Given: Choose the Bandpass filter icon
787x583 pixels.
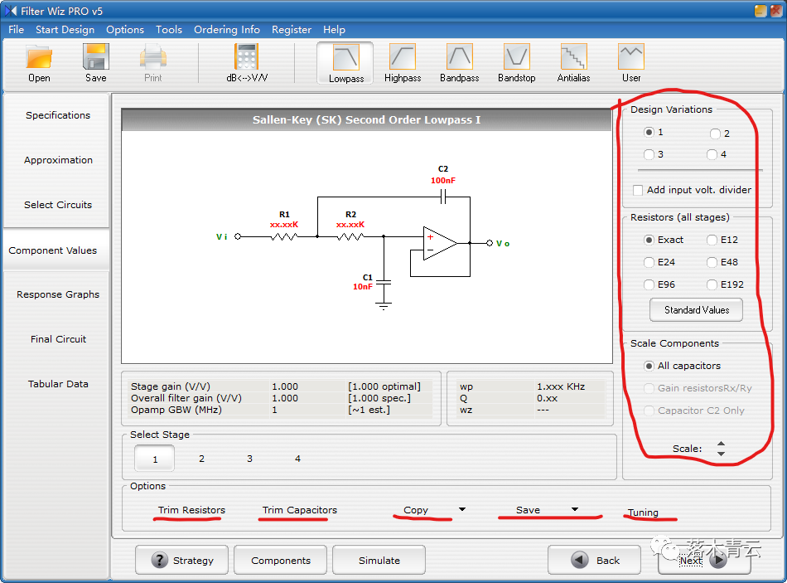Looking at the screenshot, I should 459,58.
